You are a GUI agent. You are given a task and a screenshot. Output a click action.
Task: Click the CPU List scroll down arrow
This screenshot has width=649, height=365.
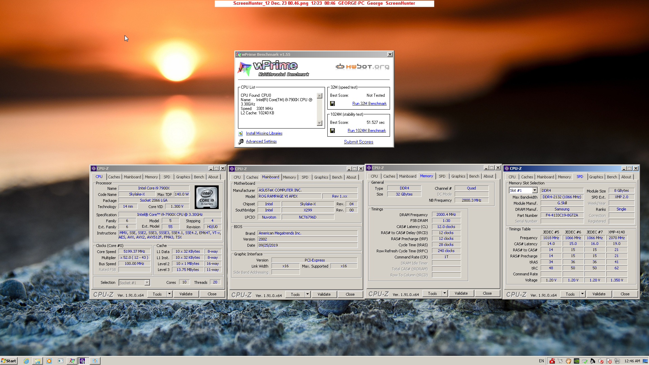(x=319, y=123)
